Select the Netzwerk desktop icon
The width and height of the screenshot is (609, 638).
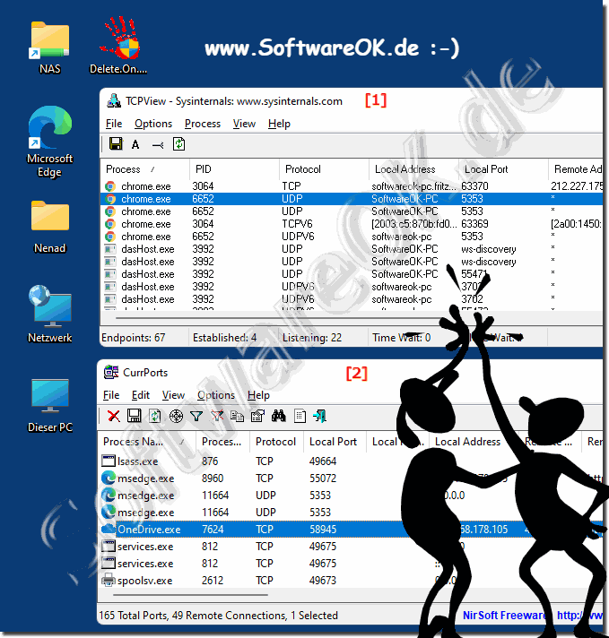point(50,315)
